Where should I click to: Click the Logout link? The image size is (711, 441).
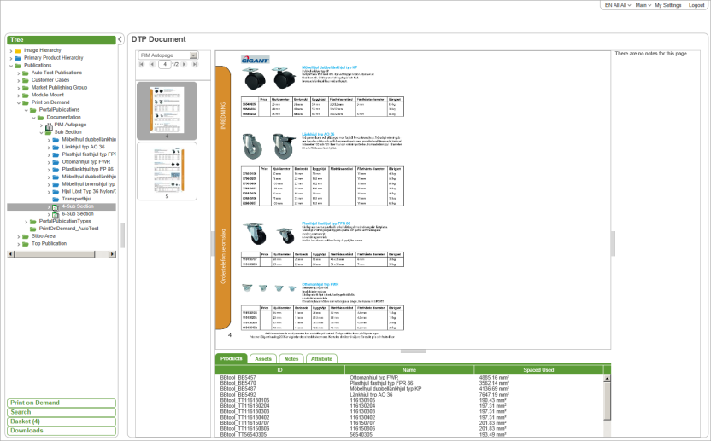(696, 5)
